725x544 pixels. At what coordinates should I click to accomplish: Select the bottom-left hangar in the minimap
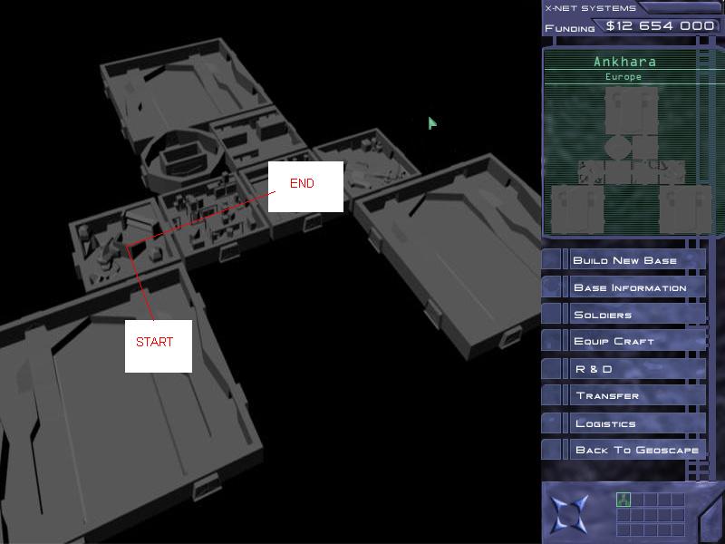point(577,209)
